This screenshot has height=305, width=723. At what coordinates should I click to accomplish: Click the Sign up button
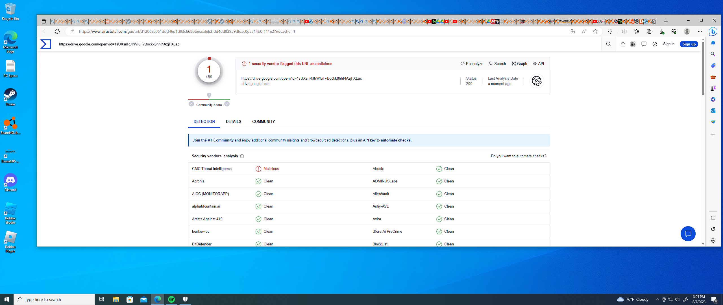689,44
